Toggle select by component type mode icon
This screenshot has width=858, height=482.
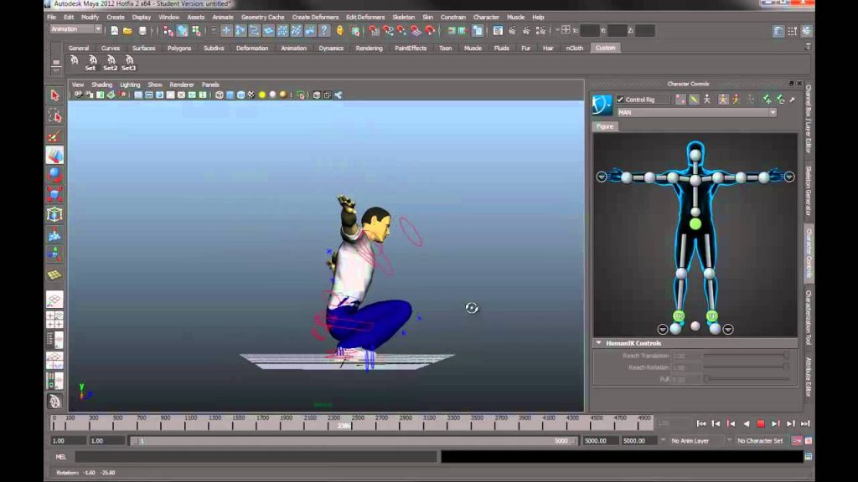coord(196,31)
